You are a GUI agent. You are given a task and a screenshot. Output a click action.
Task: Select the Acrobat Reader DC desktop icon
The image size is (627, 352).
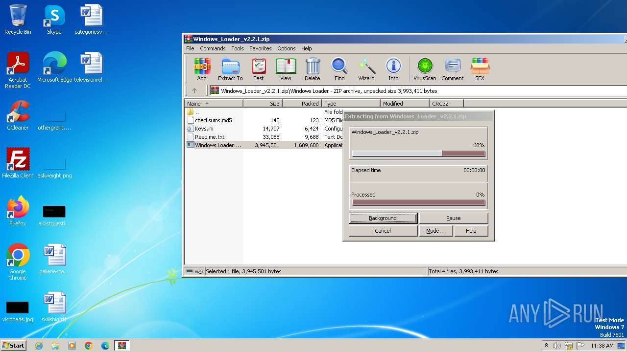[x=18, y=70]
